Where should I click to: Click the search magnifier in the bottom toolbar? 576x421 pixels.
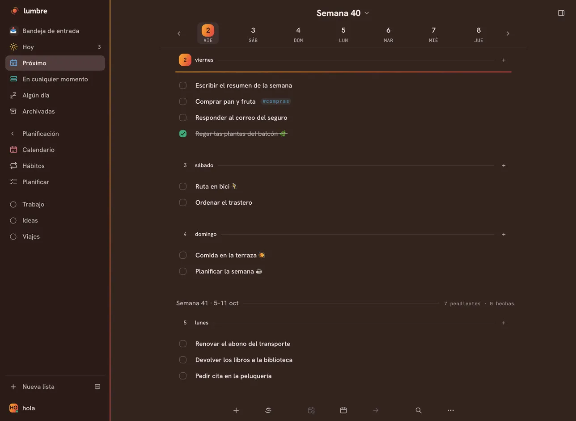tap(419, 410)
